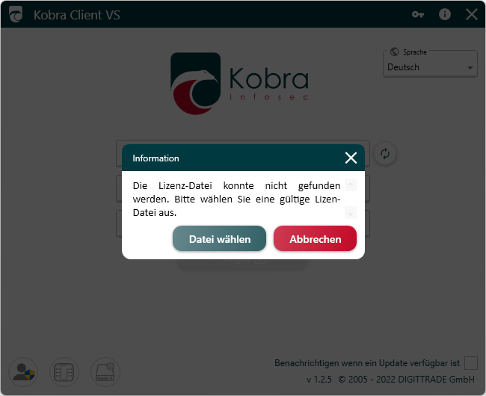Enable the update notification checkbox
This screenshot has height=396, width=486.
(x=470, y=363)
